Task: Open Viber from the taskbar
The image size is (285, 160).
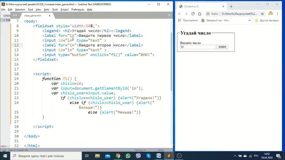Action: pyautogui.click(x=138, y=156)
